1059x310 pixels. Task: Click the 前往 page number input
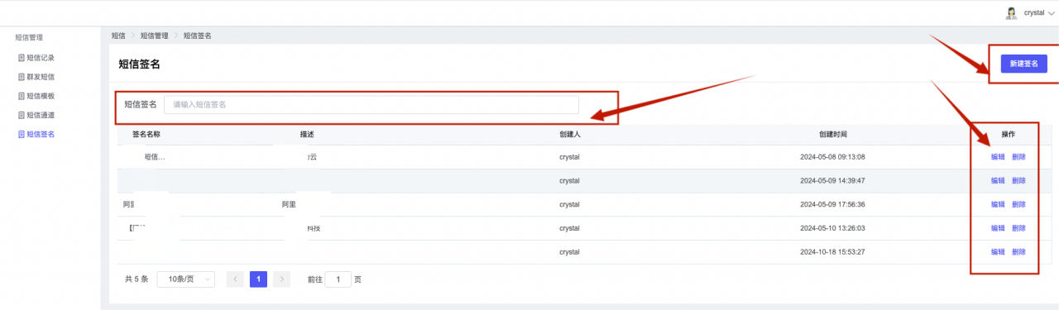[338, 279]
